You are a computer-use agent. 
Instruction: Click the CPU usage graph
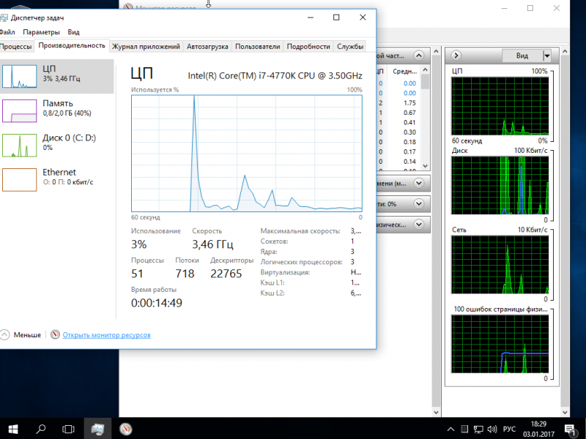click(247, 154)
